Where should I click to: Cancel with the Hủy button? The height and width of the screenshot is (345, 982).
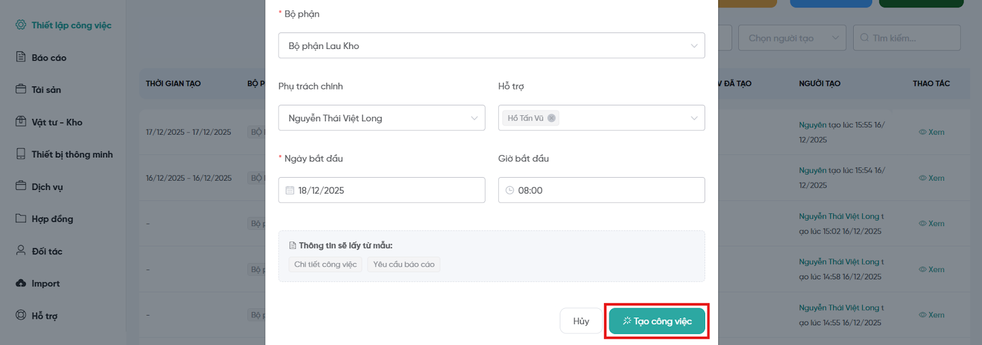581,321
